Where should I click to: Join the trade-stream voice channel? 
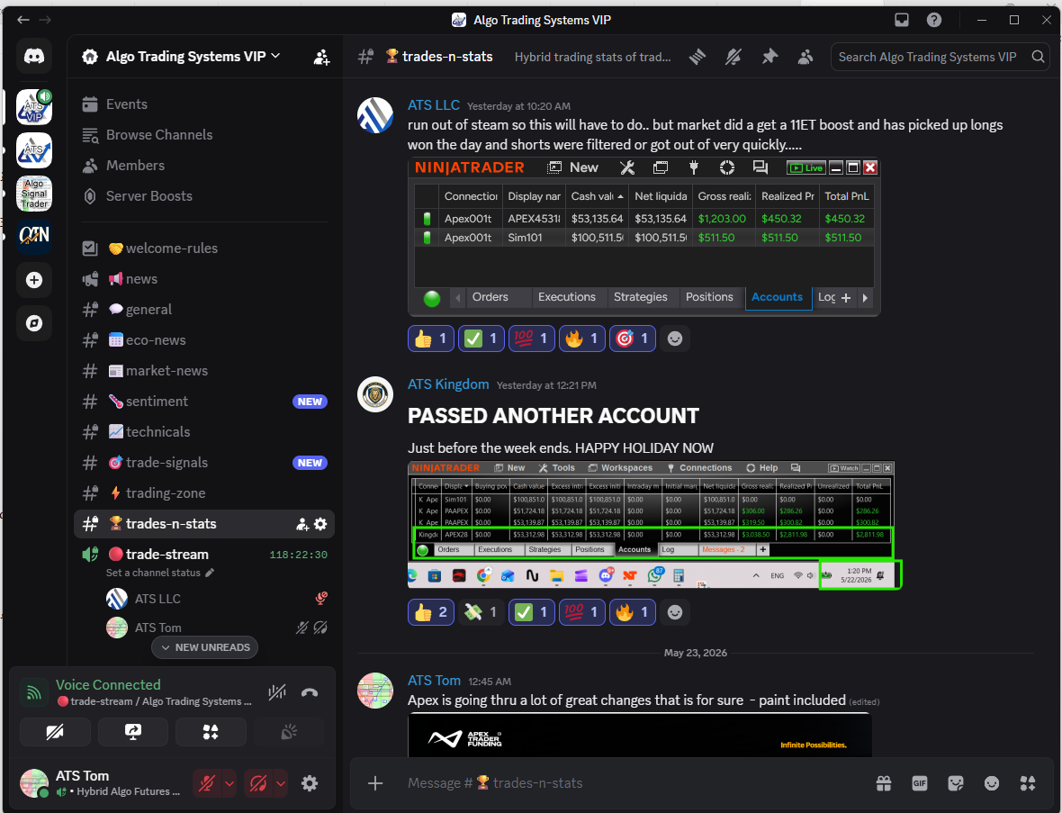(204, 555)
